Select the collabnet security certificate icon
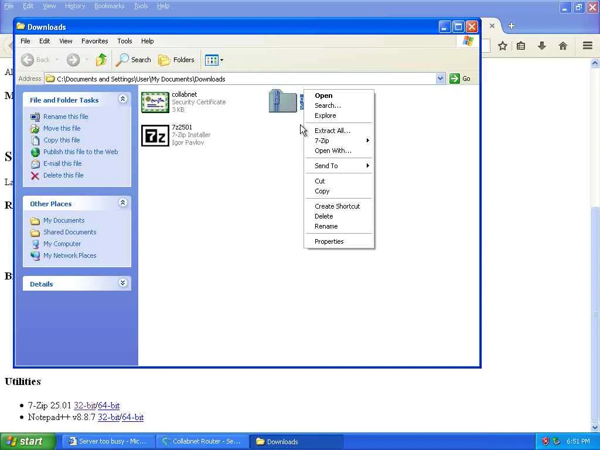 pyautogui.click(x=155, y=102)
